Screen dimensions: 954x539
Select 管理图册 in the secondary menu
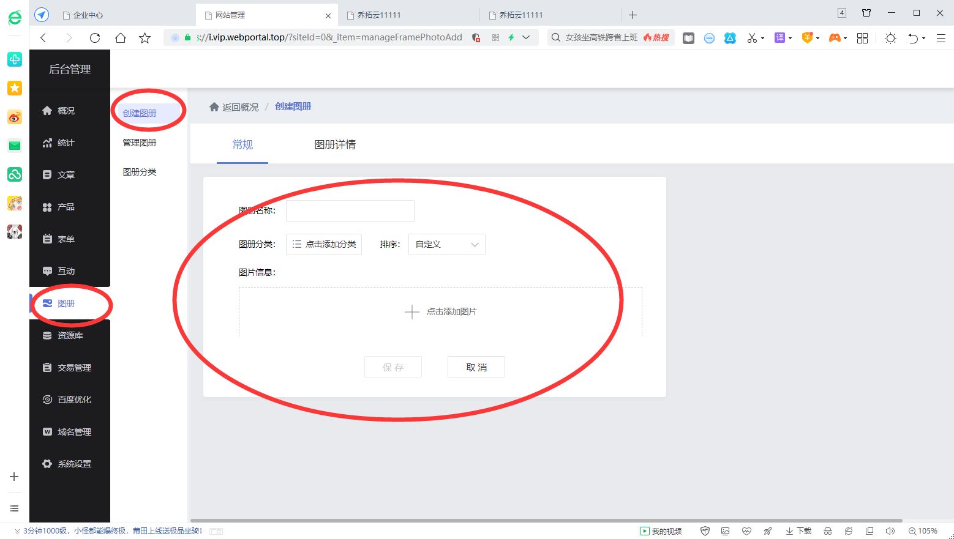139,142
